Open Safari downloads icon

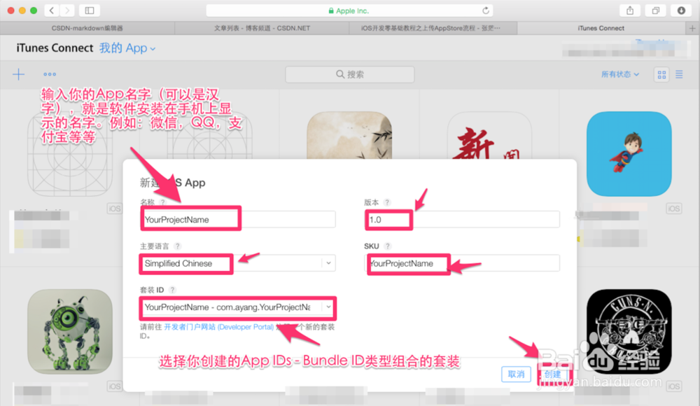[680, 10]
